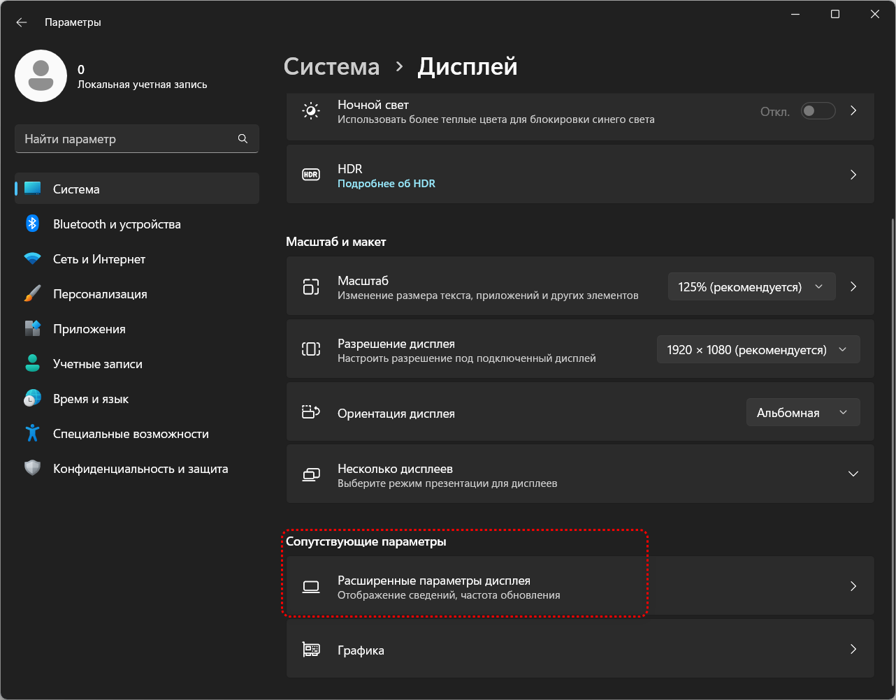Click the Время и язык clock icon
This screenshot has width=896, height=700.
tap(32, 399)
